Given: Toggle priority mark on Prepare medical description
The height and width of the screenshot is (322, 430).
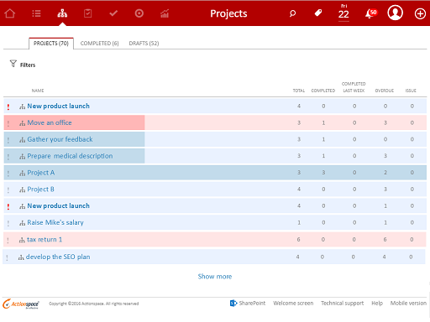Looking at the screenshot, I should click(8, 157).
